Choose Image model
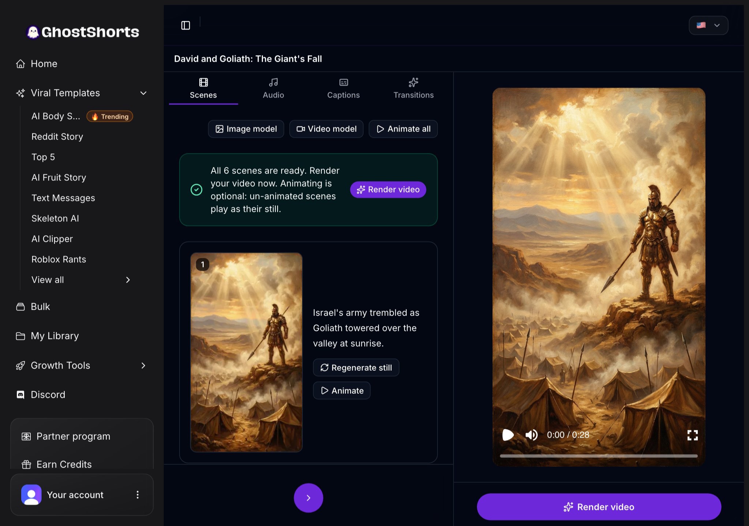 (x=246, y=129)
